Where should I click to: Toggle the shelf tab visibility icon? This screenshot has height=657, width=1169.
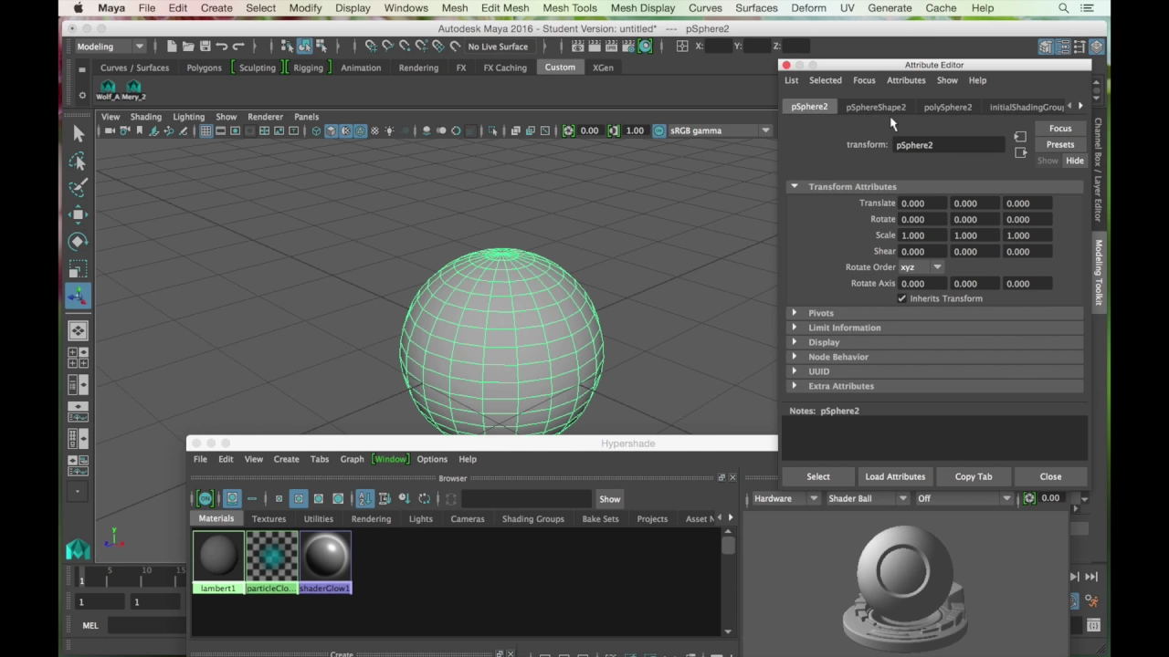pos(81,68)
